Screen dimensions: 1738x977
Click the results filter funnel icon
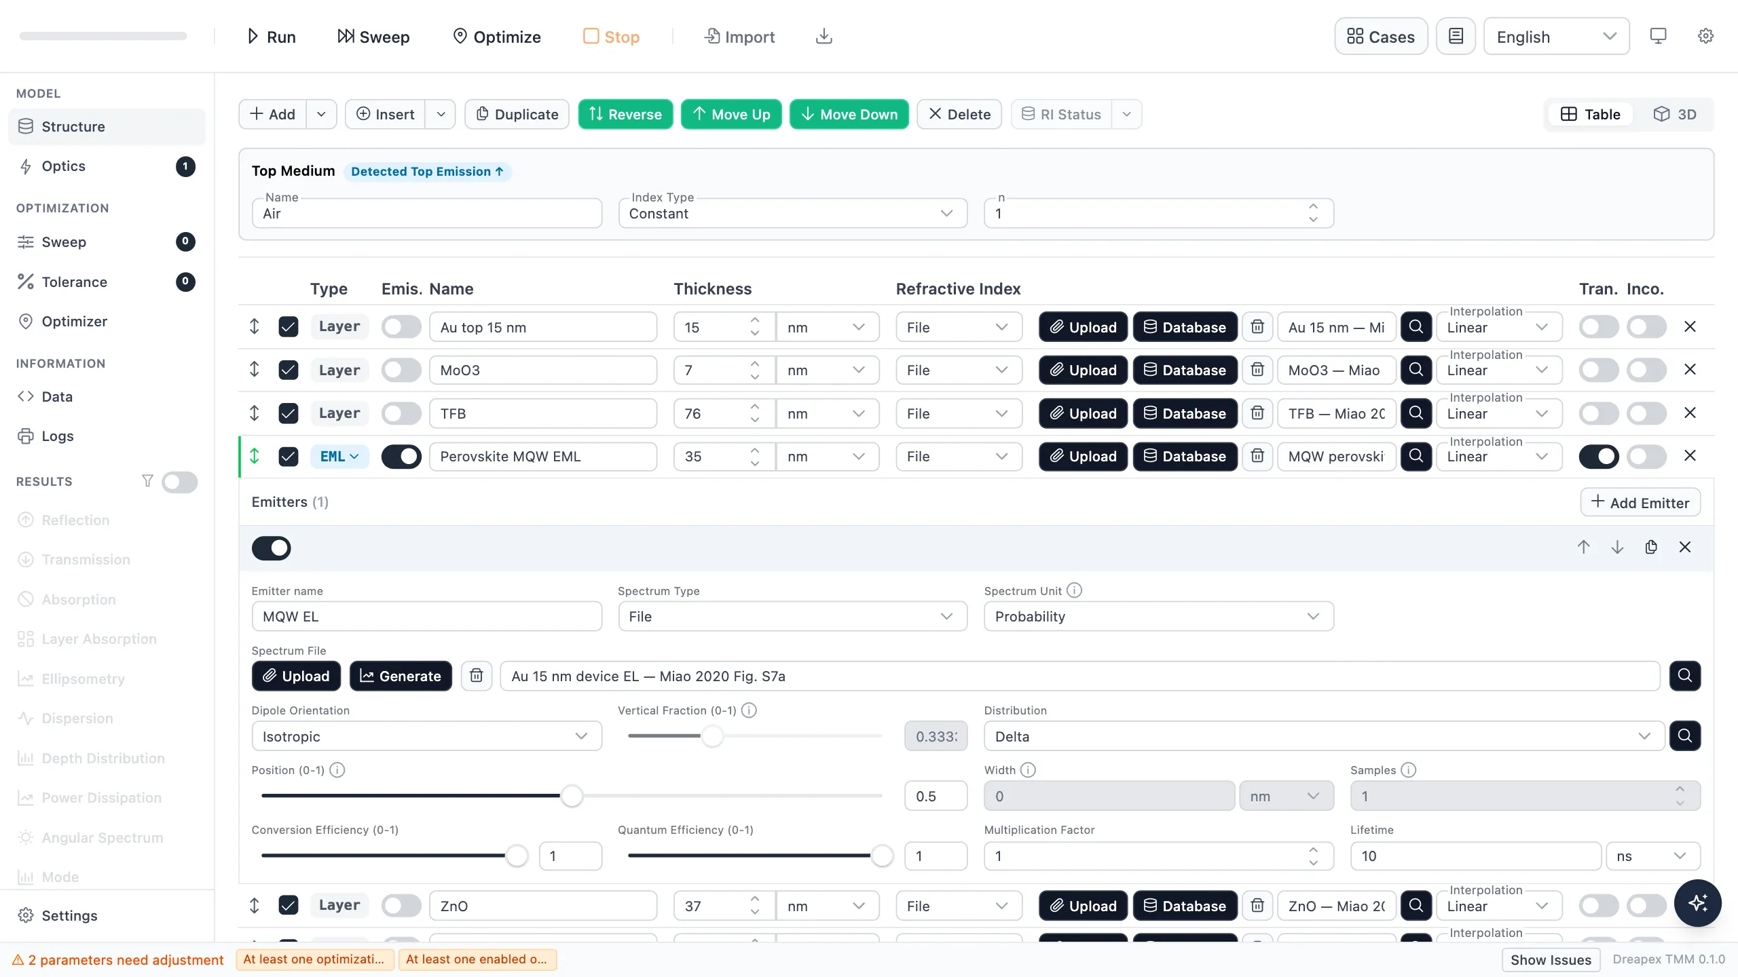147,481
